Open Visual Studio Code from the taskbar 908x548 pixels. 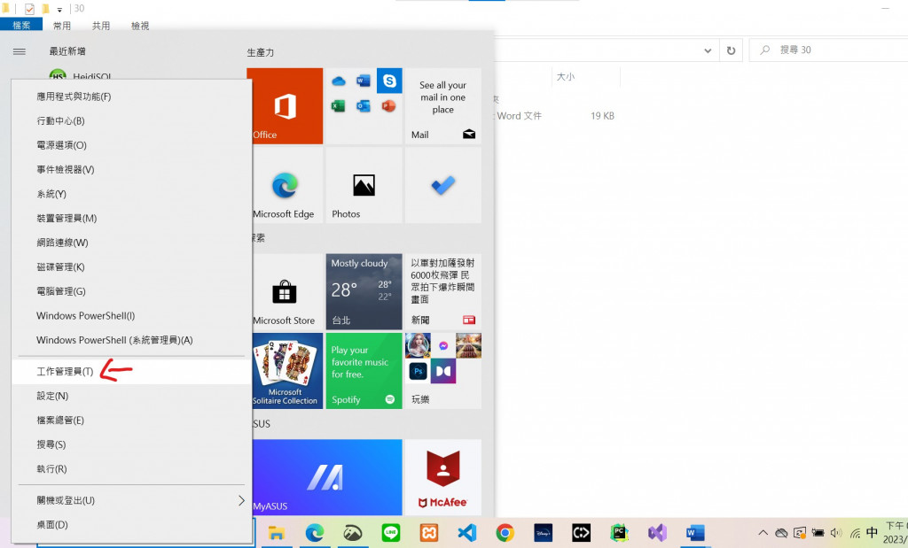click(466, 532)
